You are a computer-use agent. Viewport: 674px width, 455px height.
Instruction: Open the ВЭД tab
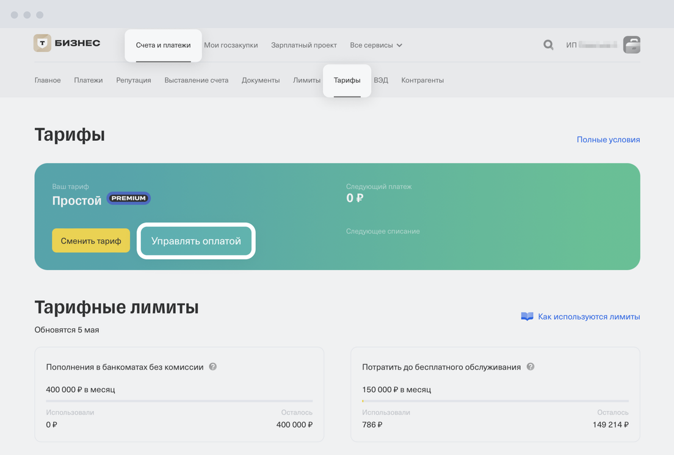380,80
